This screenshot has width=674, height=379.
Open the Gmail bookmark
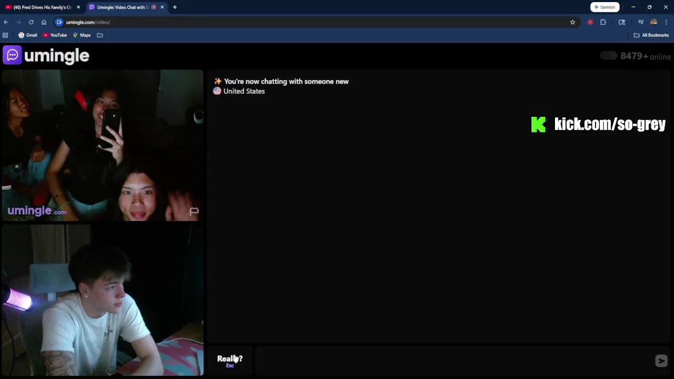[28, 35]
